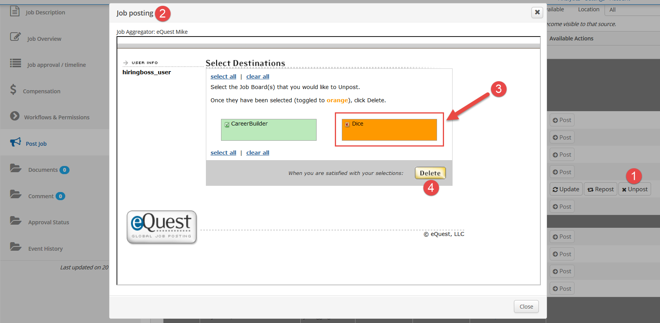660x323 pixels.
Task: Click the Post button above the Update row
Action: pyautogui.click(x=562, y=172)
